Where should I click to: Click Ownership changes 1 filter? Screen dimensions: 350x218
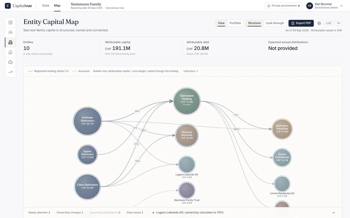pyautogui.click(x=70, y=213)
